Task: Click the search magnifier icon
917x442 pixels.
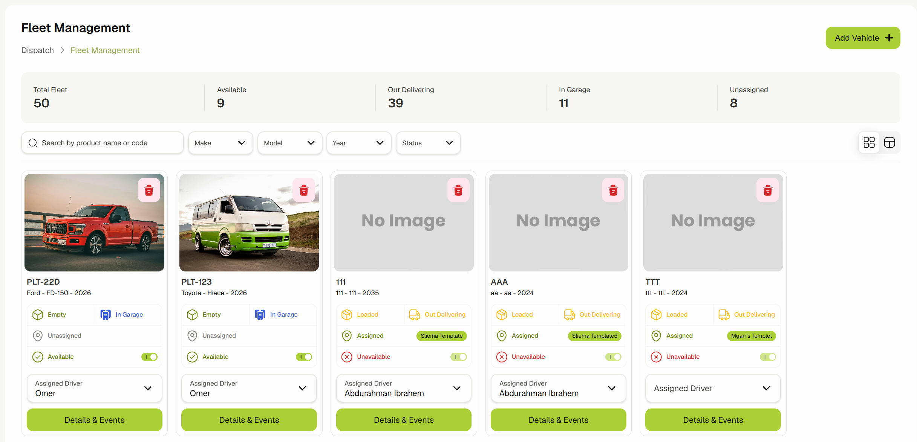Action: 33,143
